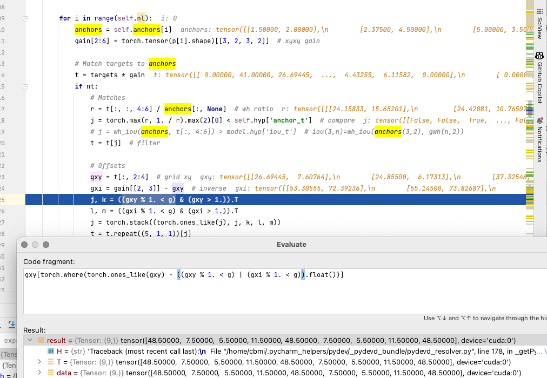
Task: Click the 'j = torch.stack' code line
Action: pyautogui.click(x=185, y=222)
